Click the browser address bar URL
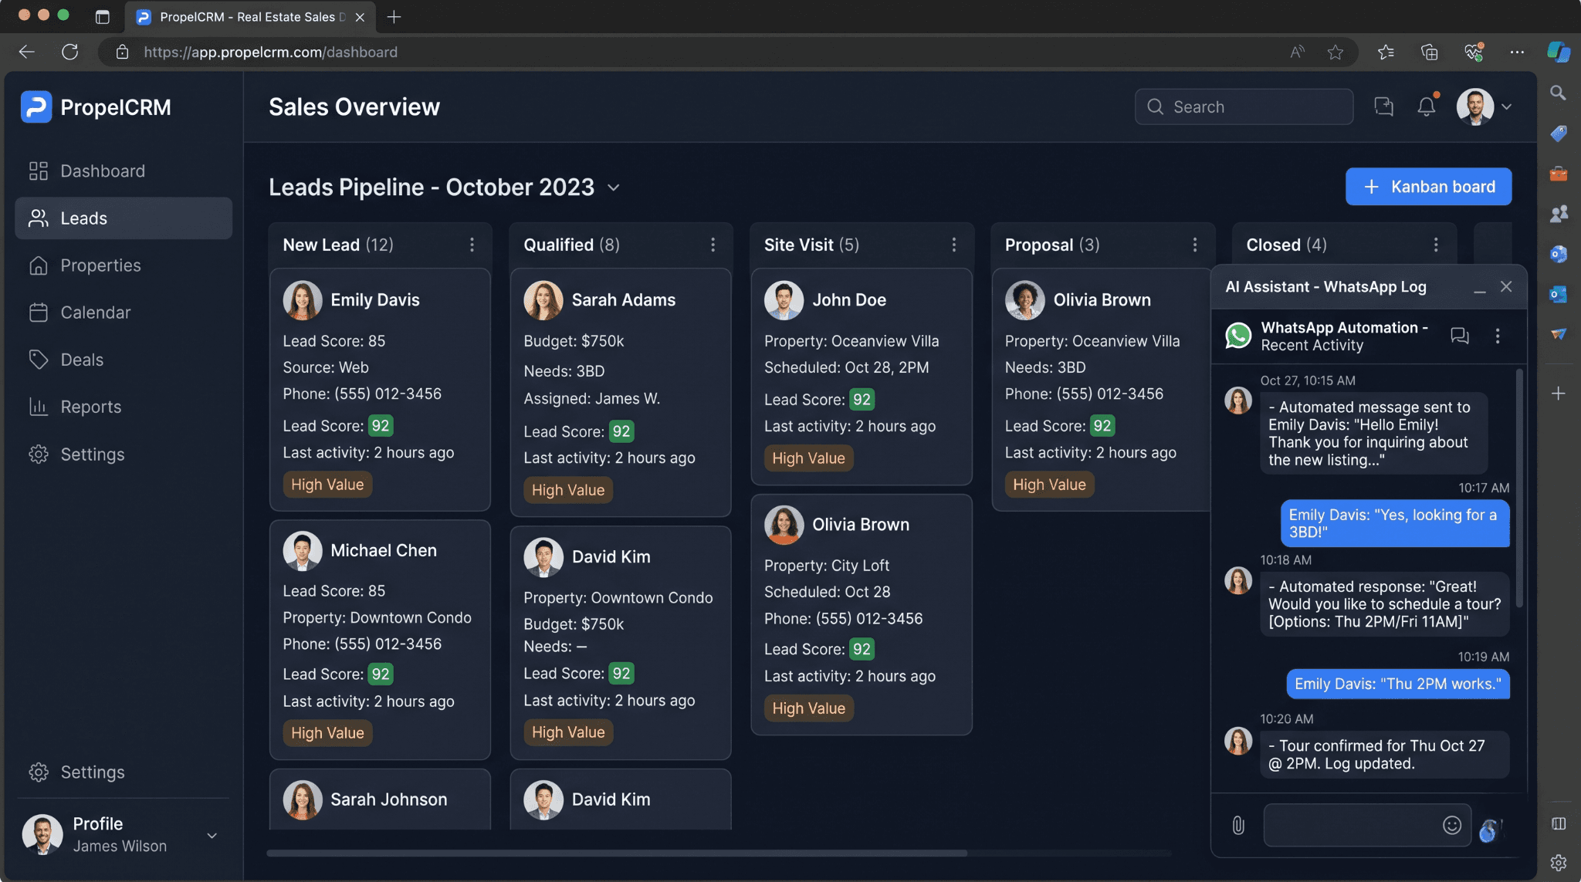1581x882 pixels. [x=270, y=52]
